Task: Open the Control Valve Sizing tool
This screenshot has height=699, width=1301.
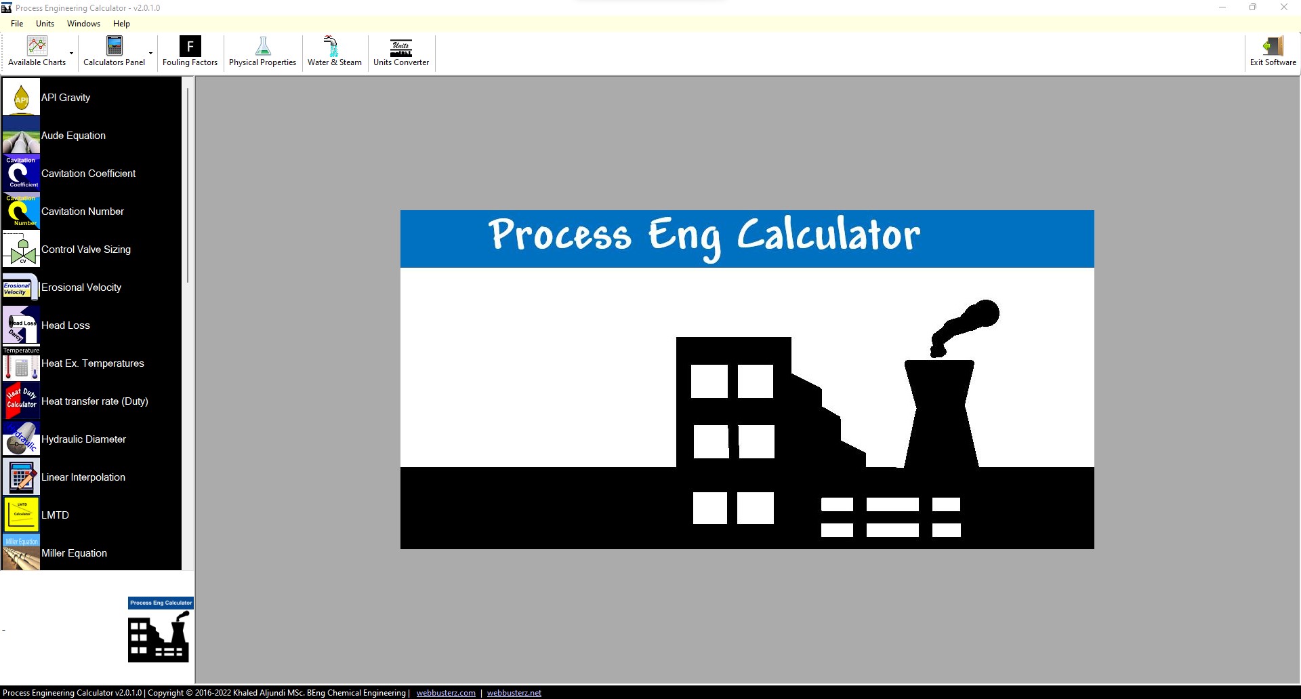Action: click(85, 249)
